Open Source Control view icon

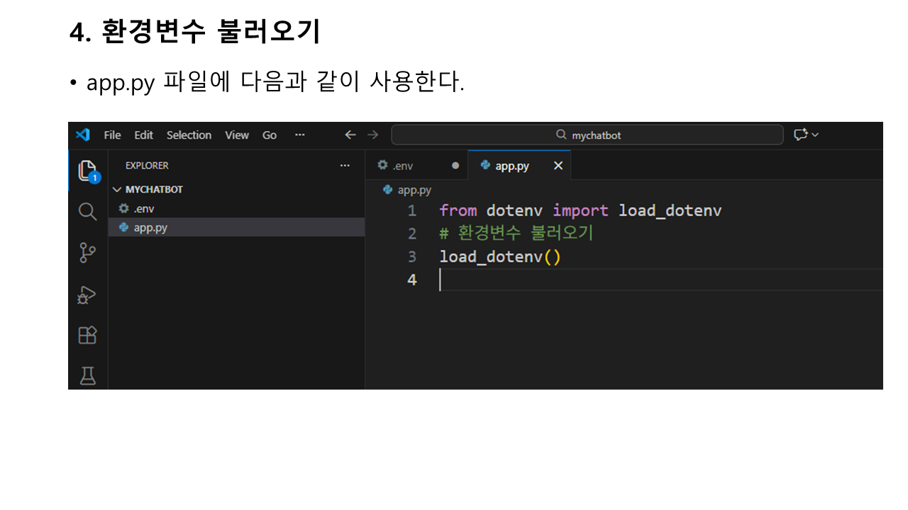(x=87, y=253)
